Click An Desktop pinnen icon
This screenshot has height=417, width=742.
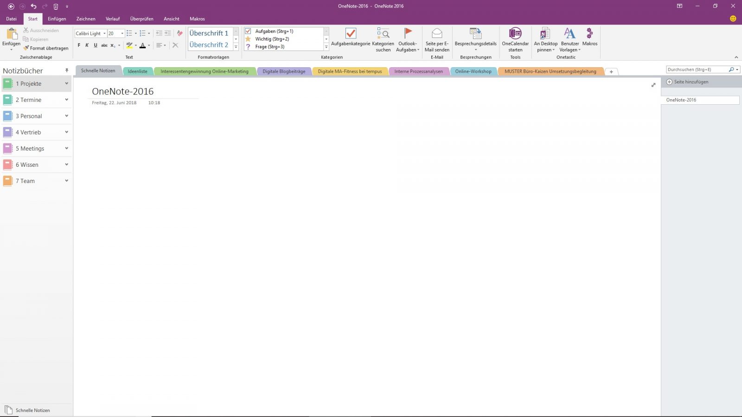(x=545, y=33)
